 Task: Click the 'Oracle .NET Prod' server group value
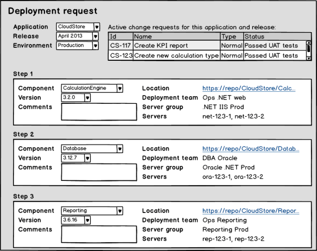pyautogui.click(x=229, y=167)
